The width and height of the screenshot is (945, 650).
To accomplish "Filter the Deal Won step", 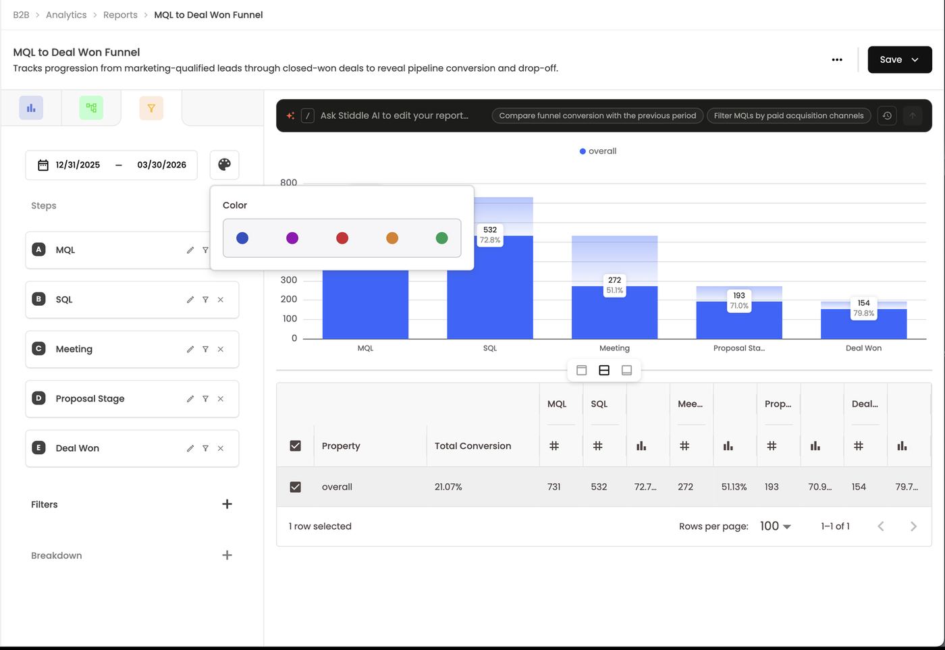I will tap(205, 448).
